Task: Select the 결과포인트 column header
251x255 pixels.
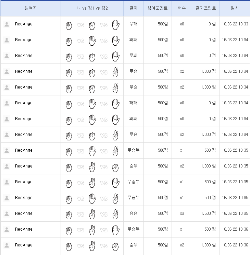Action: [x=205, y=8]
